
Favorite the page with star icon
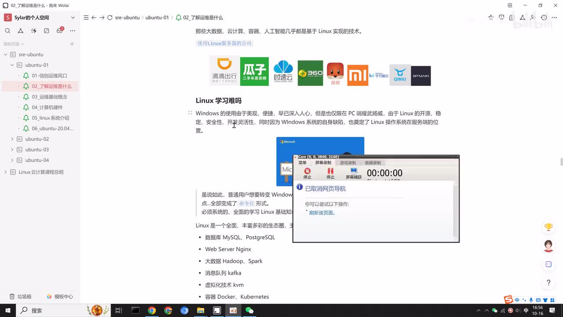point(491,18)
